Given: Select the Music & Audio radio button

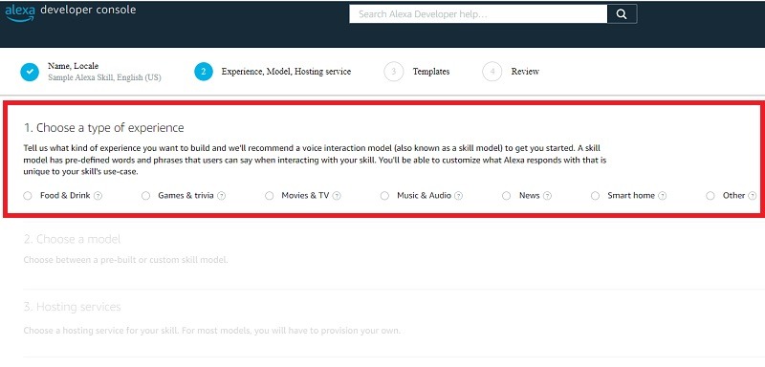Looking at the screenshot, I should (x=385, y=196).
